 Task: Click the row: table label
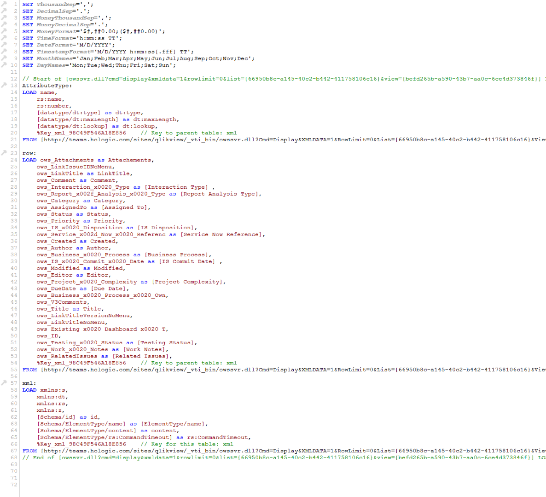point(29,153)
